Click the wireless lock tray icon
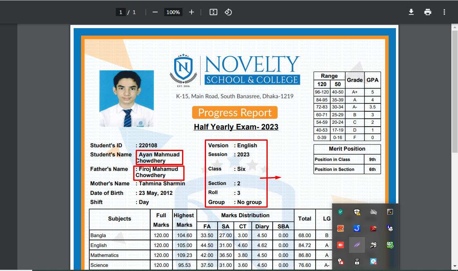This screenshot has height=271, width=458. 357,261
